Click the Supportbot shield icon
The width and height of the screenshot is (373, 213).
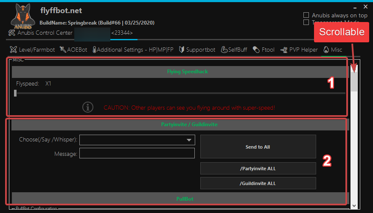tap(182, 50)
